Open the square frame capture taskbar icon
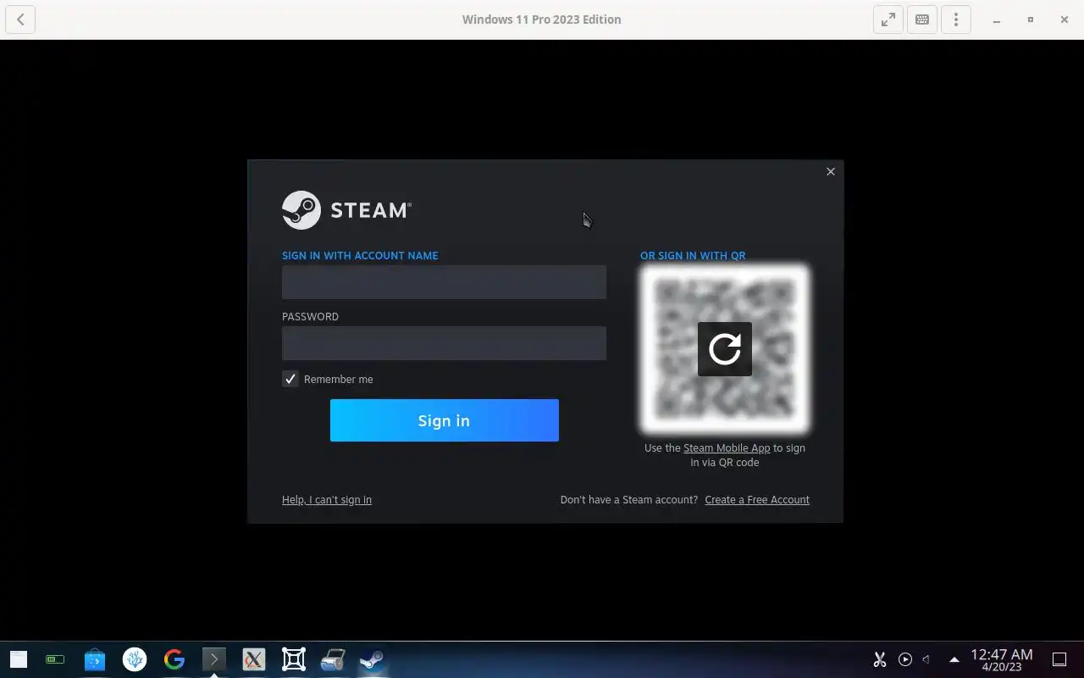Viewport: 1084px width, 678px height. tap(294, 659)
